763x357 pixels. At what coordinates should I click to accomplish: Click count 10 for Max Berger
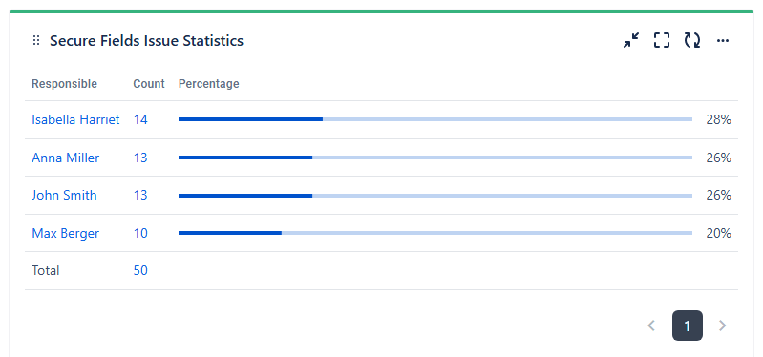[x=140, y=233]
